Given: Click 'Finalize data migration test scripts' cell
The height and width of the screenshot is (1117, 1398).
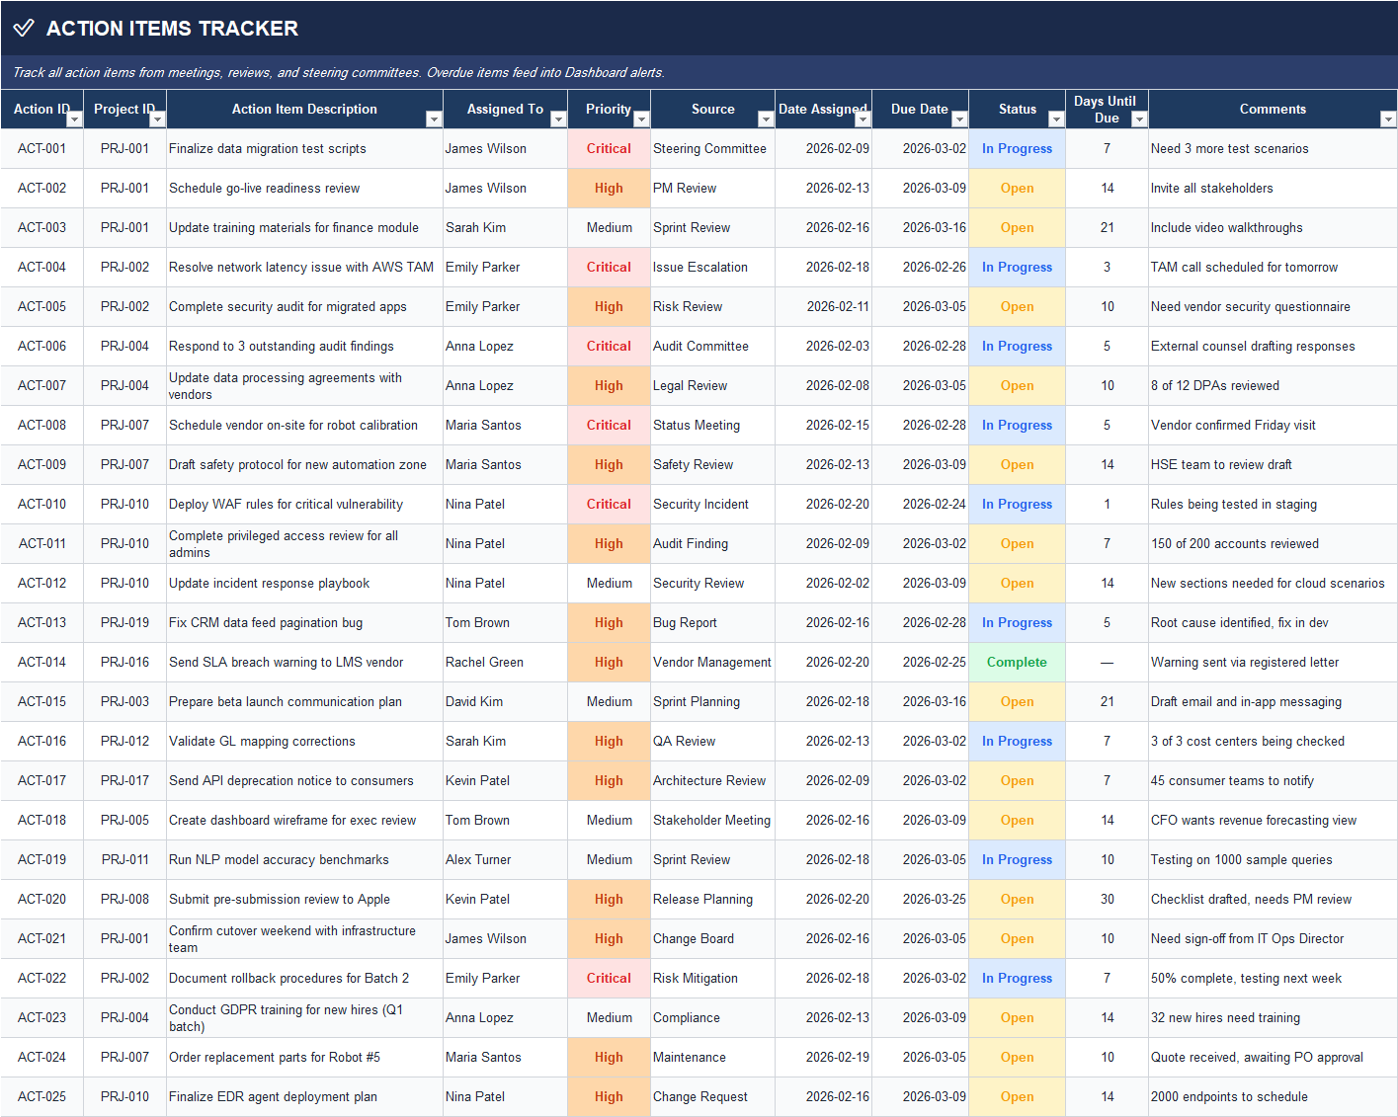Looking at the screenshot, I should (304, 149).
